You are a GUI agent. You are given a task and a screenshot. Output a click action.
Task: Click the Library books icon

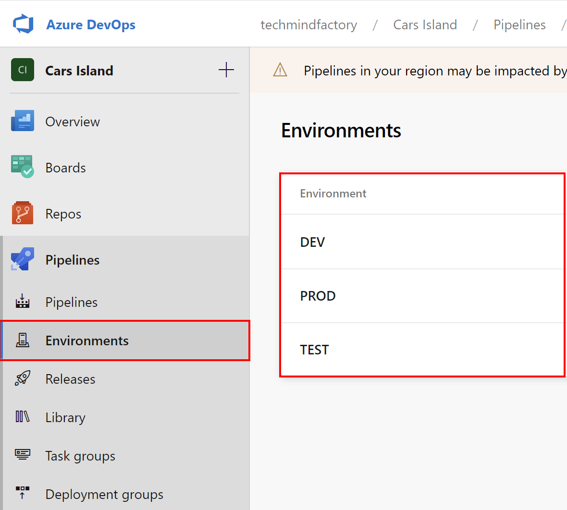23,416
